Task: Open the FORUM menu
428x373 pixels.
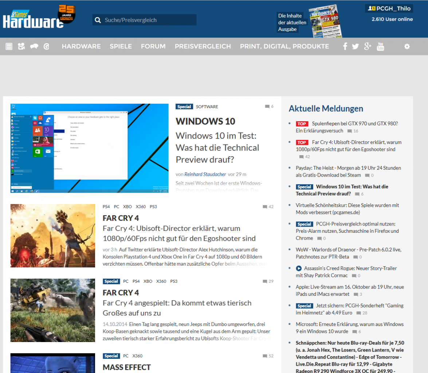Action: click(153, 46)
